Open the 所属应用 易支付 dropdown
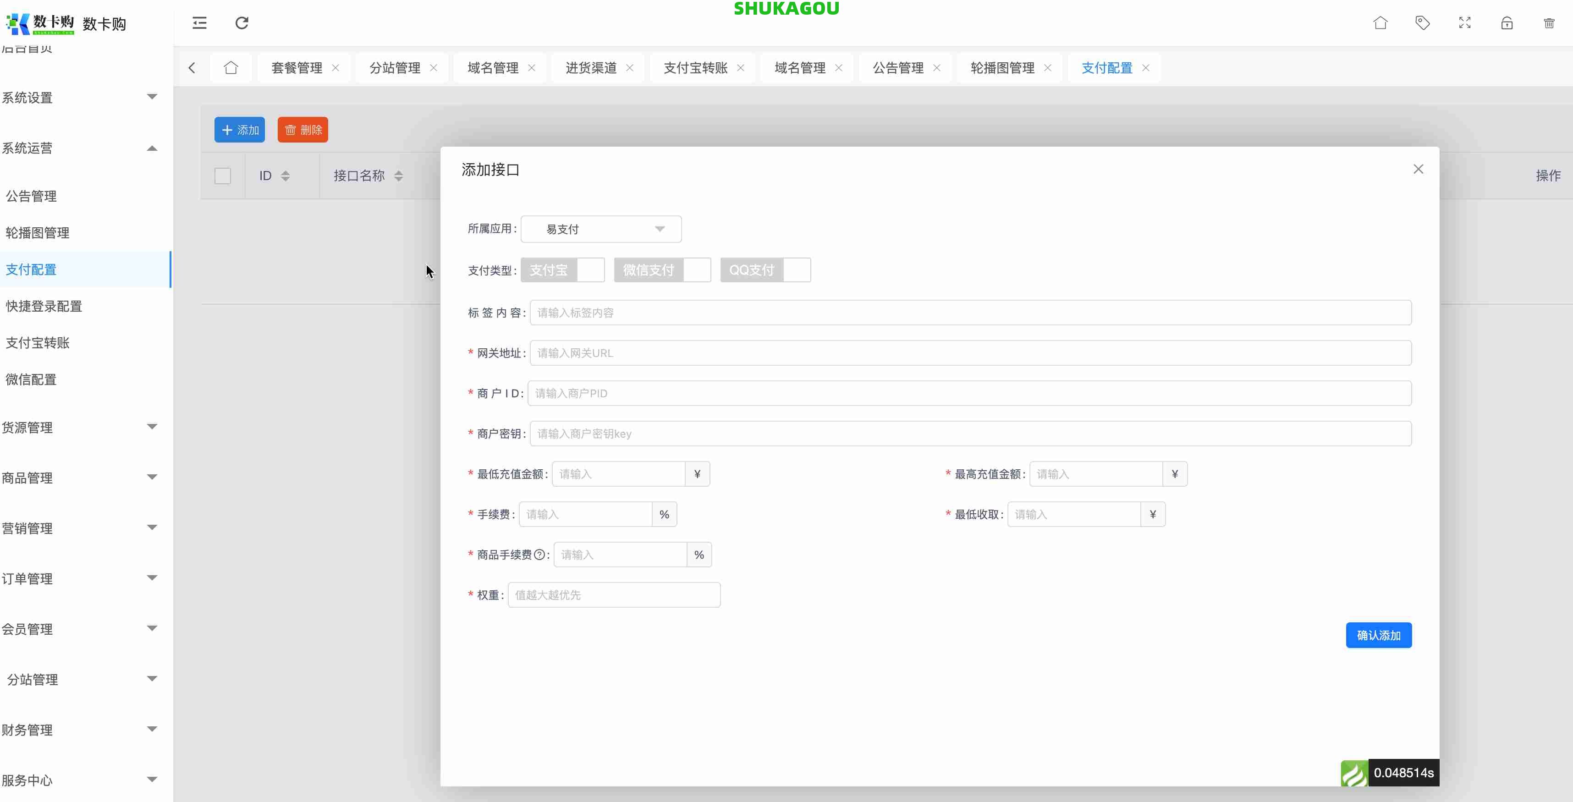Image resolution: width=1573 pixels, height=802 pixels. [601, 229]
